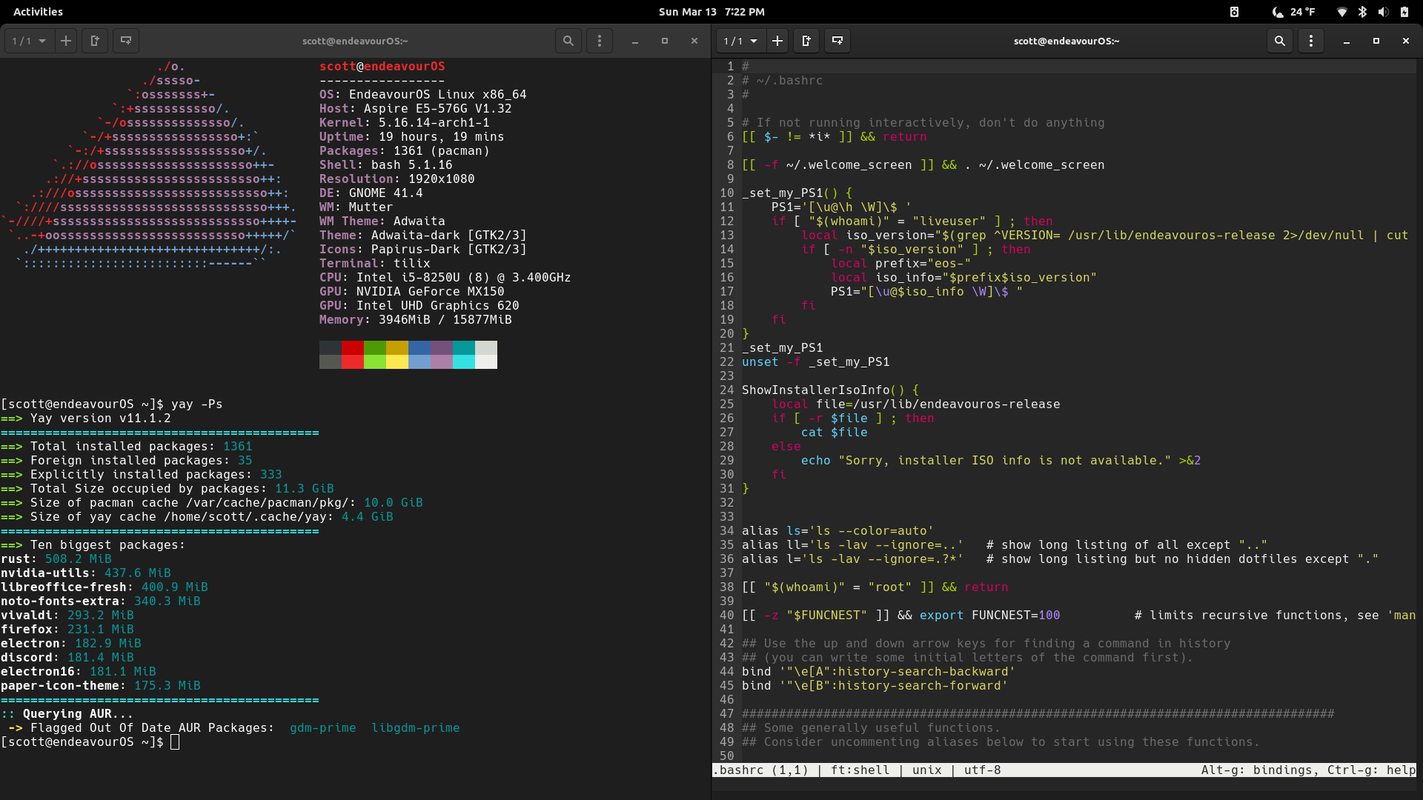
Task: Maximize the left Tilix window
Action: (665, 41)
